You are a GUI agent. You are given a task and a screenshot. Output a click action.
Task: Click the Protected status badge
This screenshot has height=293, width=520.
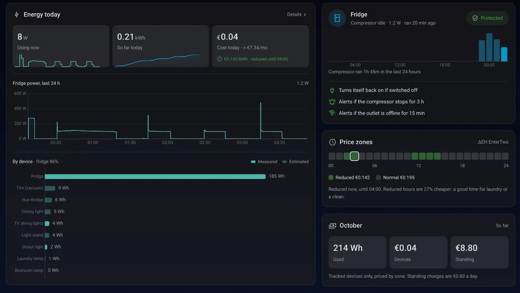tap(487, 18)
